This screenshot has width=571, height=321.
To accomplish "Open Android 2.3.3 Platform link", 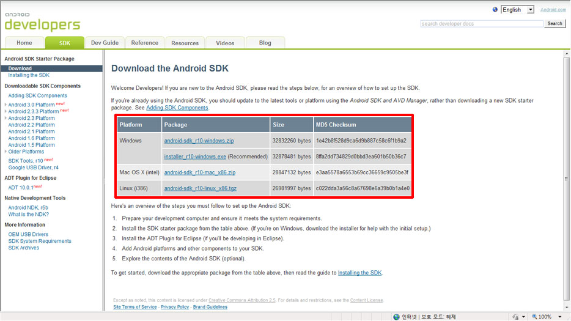I will pyautogui.click(x=34, y=111).
